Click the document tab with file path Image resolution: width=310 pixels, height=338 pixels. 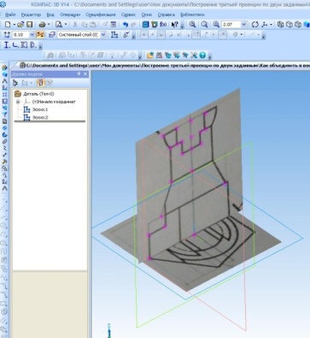[x=164, y=66]
